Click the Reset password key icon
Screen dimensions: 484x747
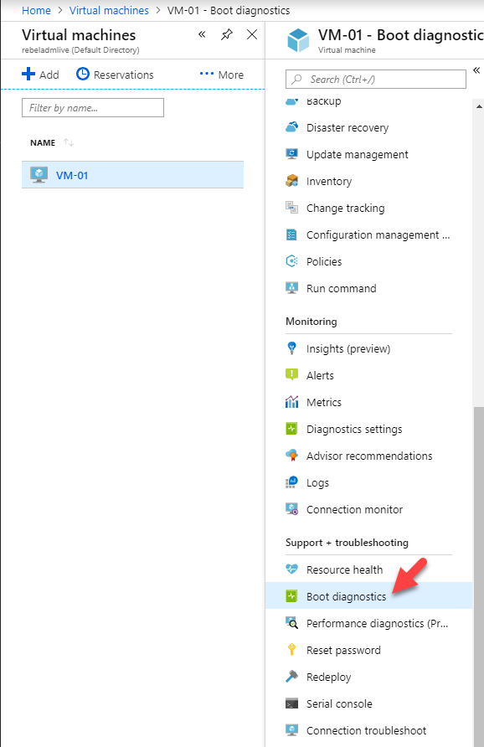pos(291,649)
